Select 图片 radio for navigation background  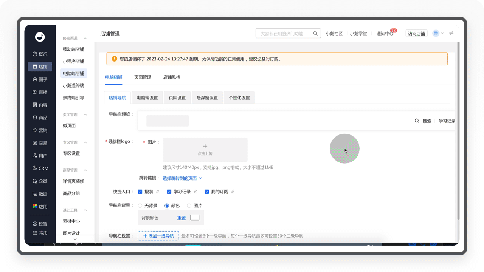(189, 206)
